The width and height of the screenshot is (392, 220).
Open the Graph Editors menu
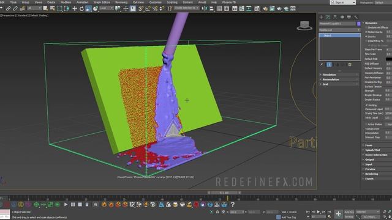click(102, 2)
